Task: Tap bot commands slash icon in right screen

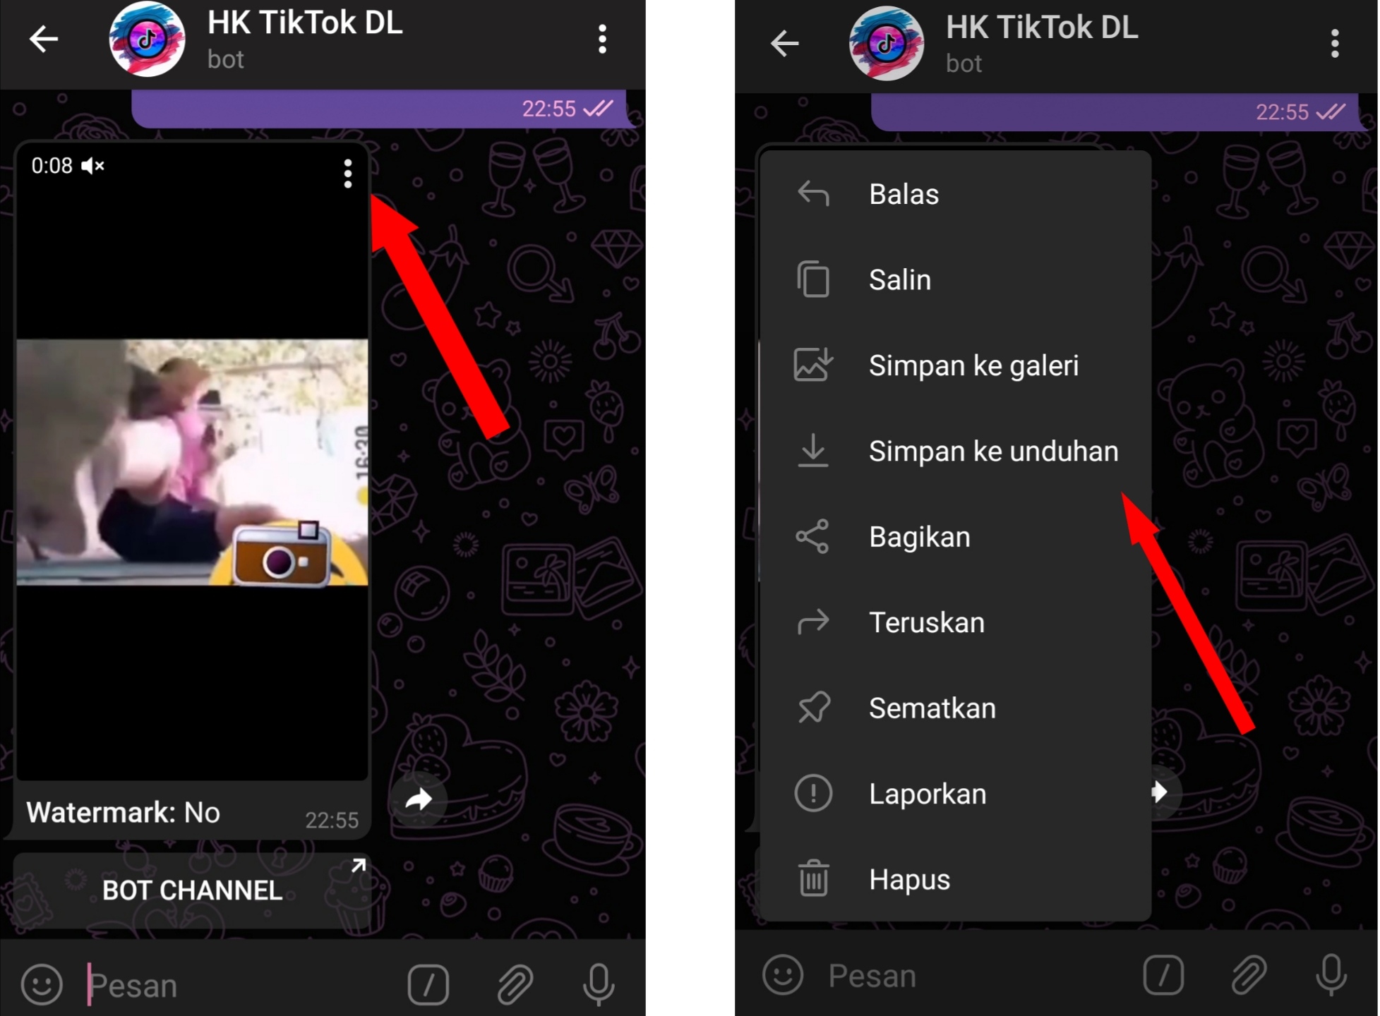Action: 1163,975
